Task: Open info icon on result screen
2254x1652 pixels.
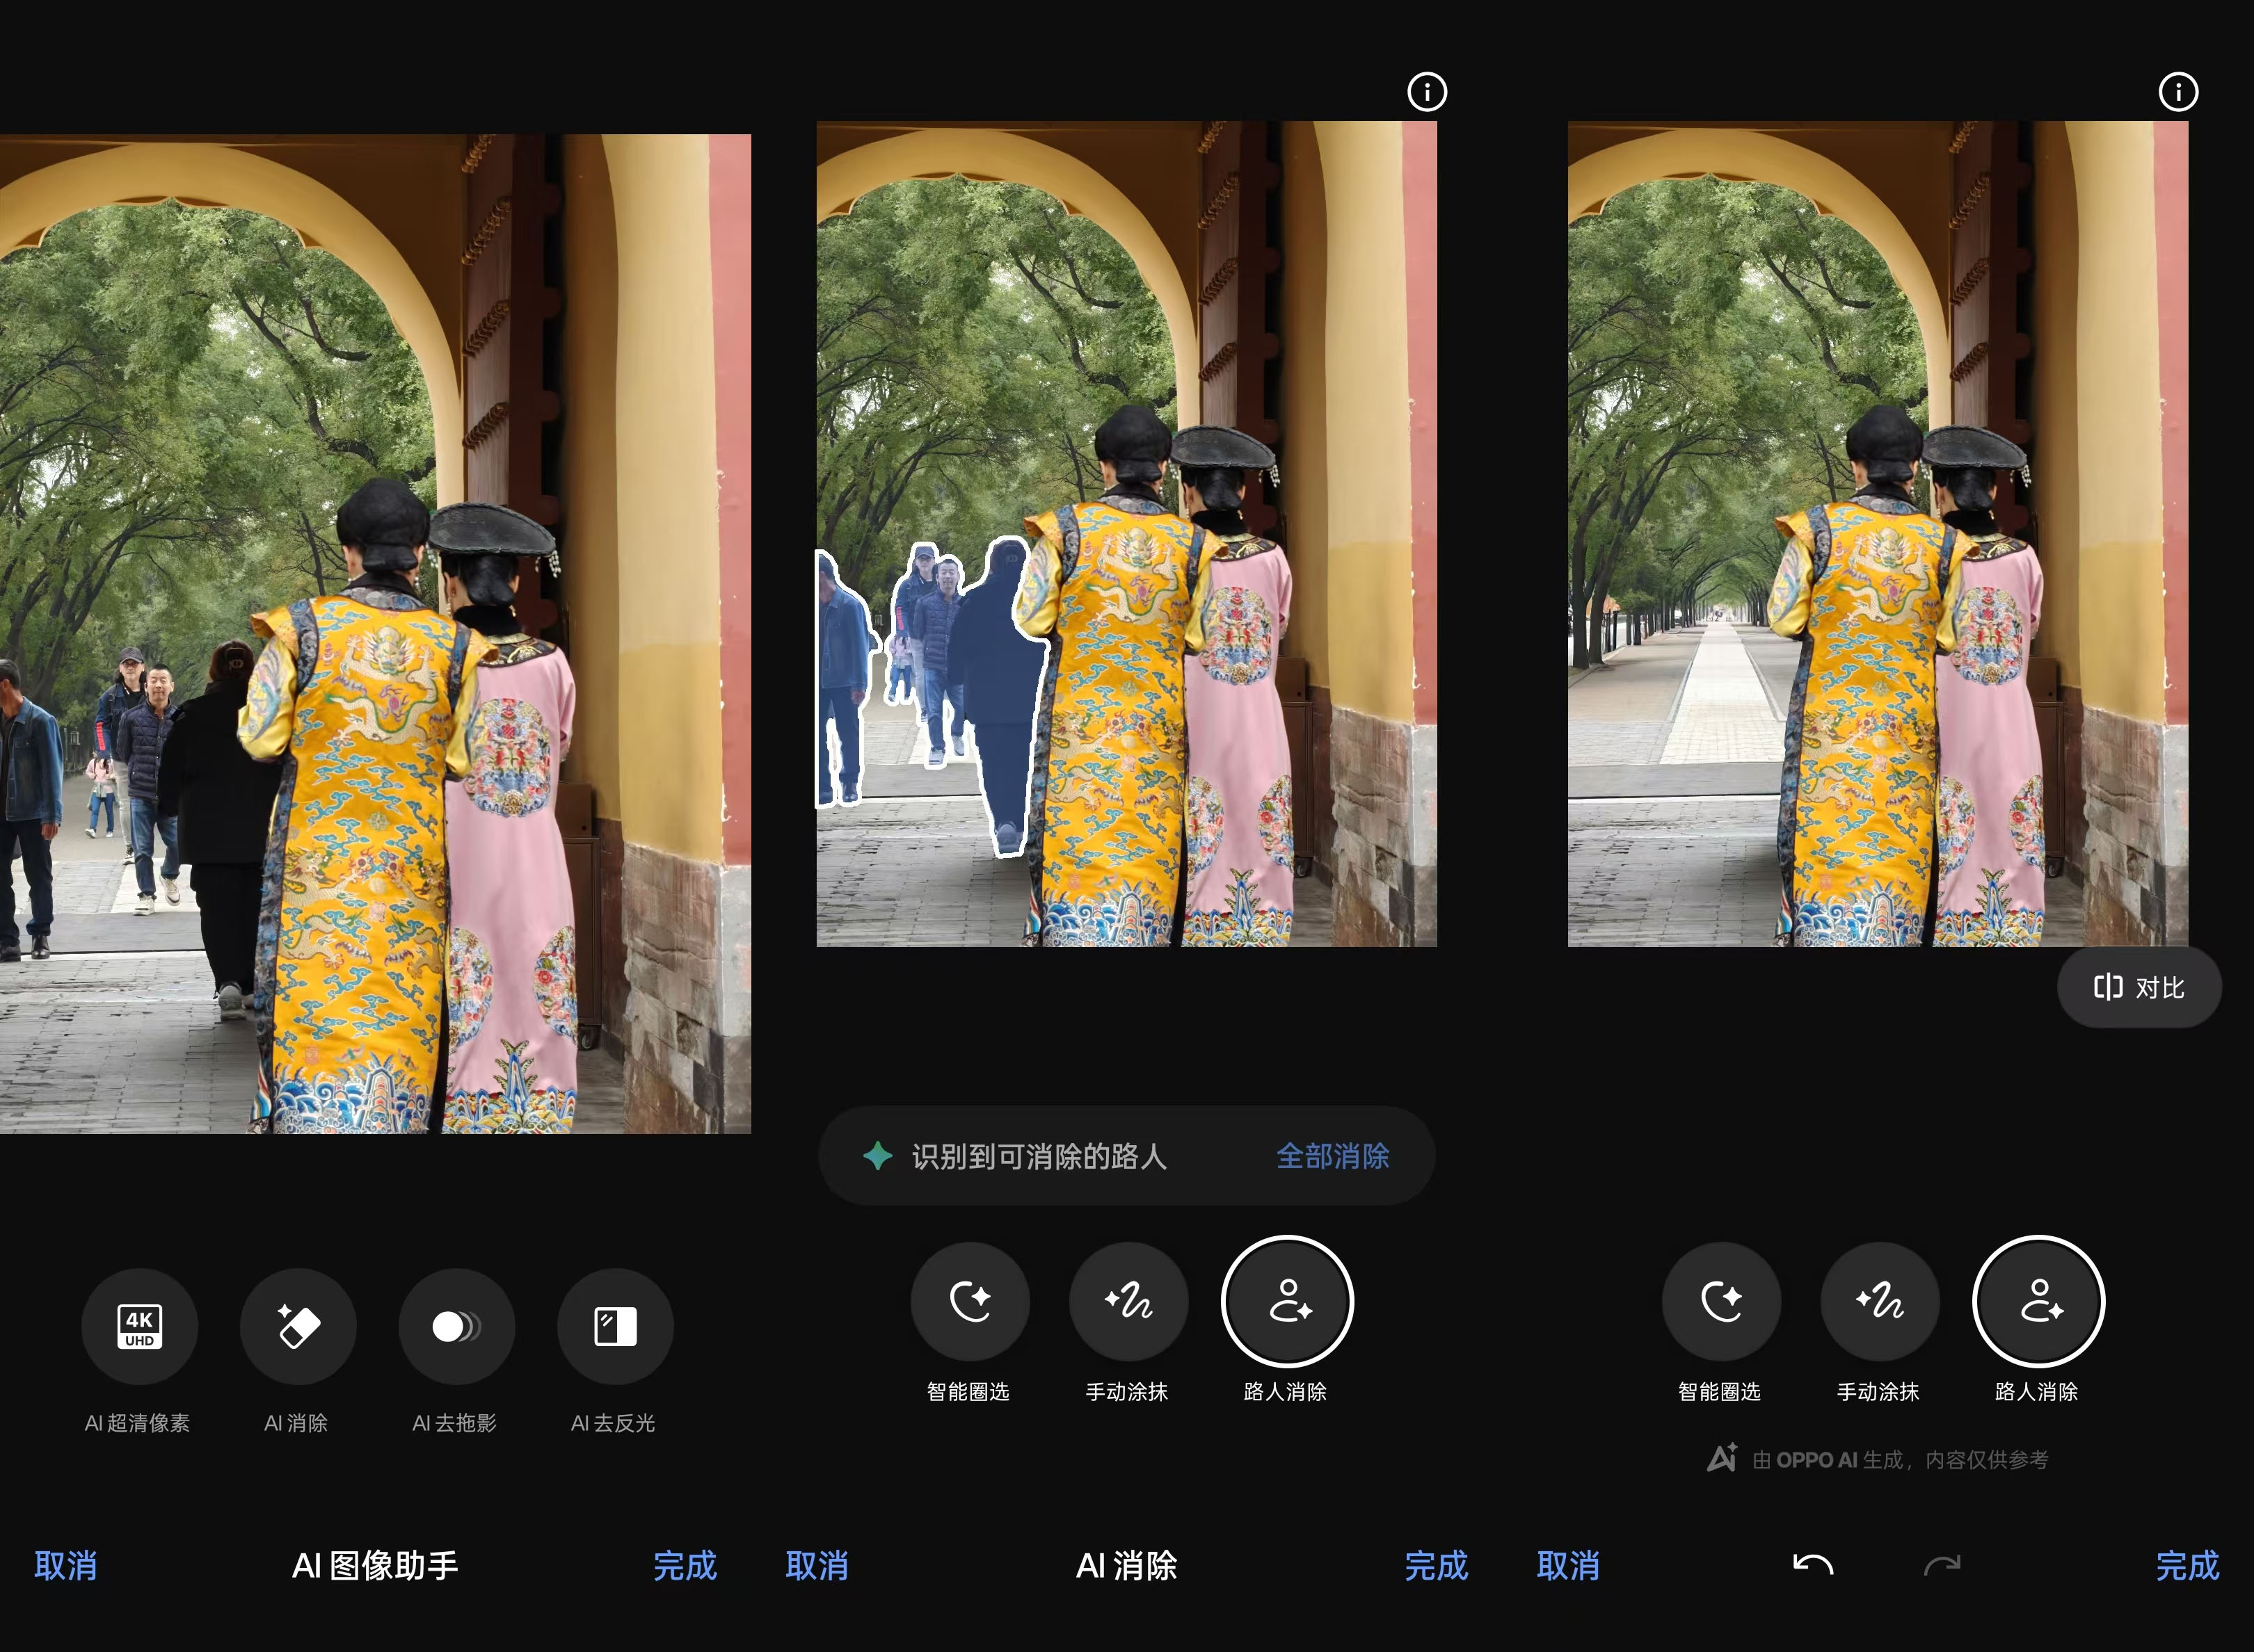Action: [2178, 92]
